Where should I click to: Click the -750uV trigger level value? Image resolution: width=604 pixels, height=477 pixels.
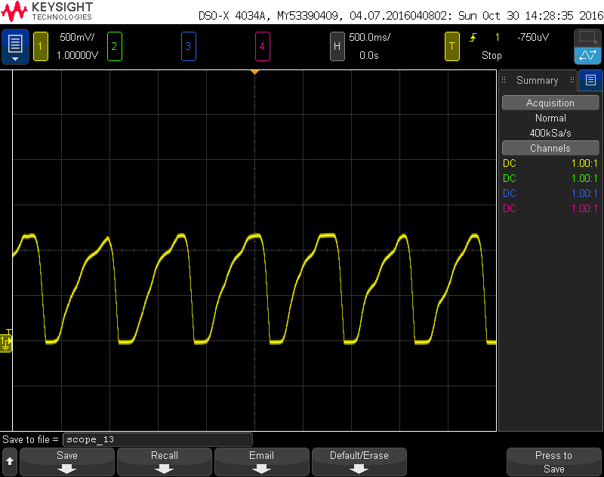(533, 37)
